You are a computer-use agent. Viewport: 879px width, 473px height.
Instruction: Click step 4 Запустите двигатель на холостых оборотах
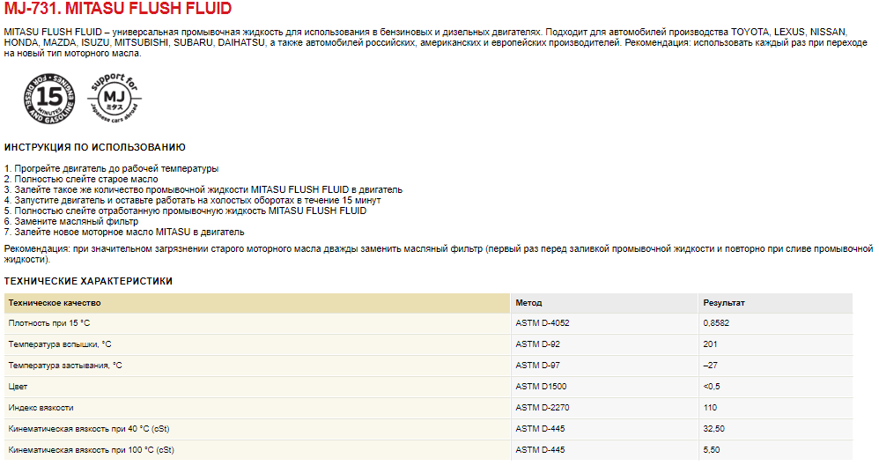[192, 200]
